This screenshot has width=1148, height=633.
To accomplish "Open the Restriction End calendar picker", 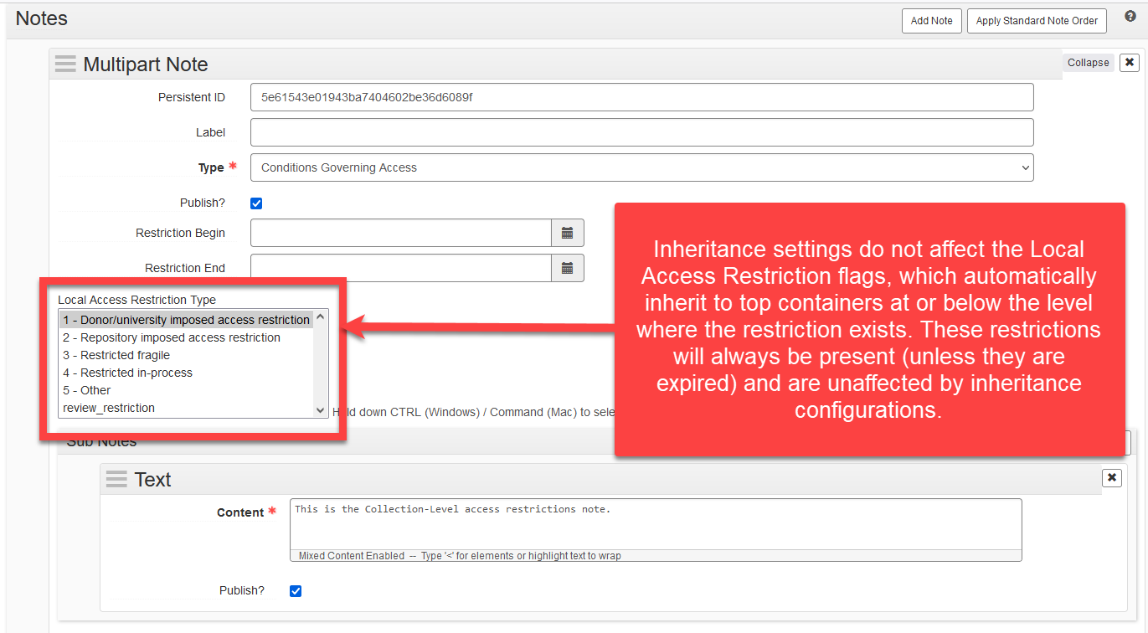I will pos(567,268).
